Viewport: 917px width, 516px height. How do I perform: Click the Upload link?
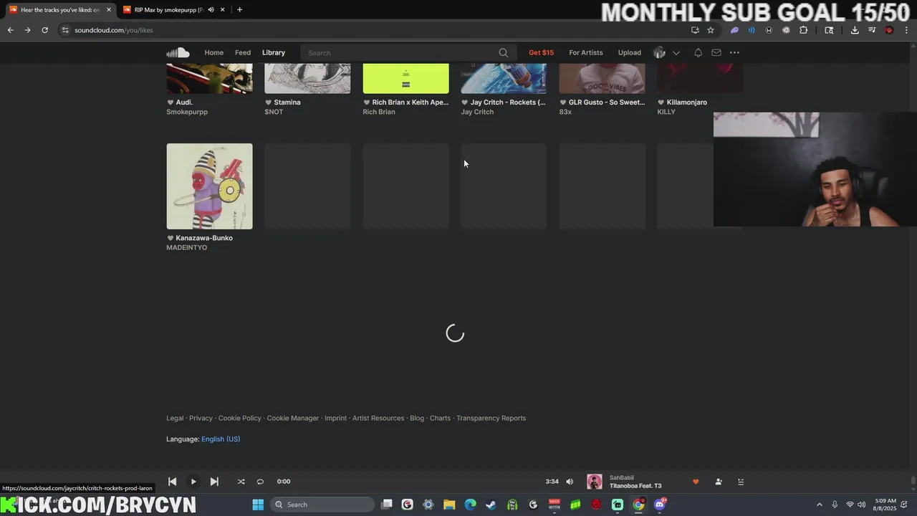(630, 52)
